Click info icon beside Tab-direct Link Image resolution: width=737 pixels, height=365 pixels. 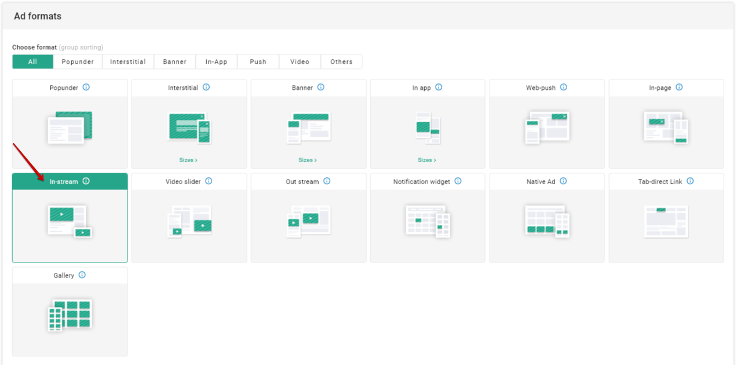coord(690,181)
